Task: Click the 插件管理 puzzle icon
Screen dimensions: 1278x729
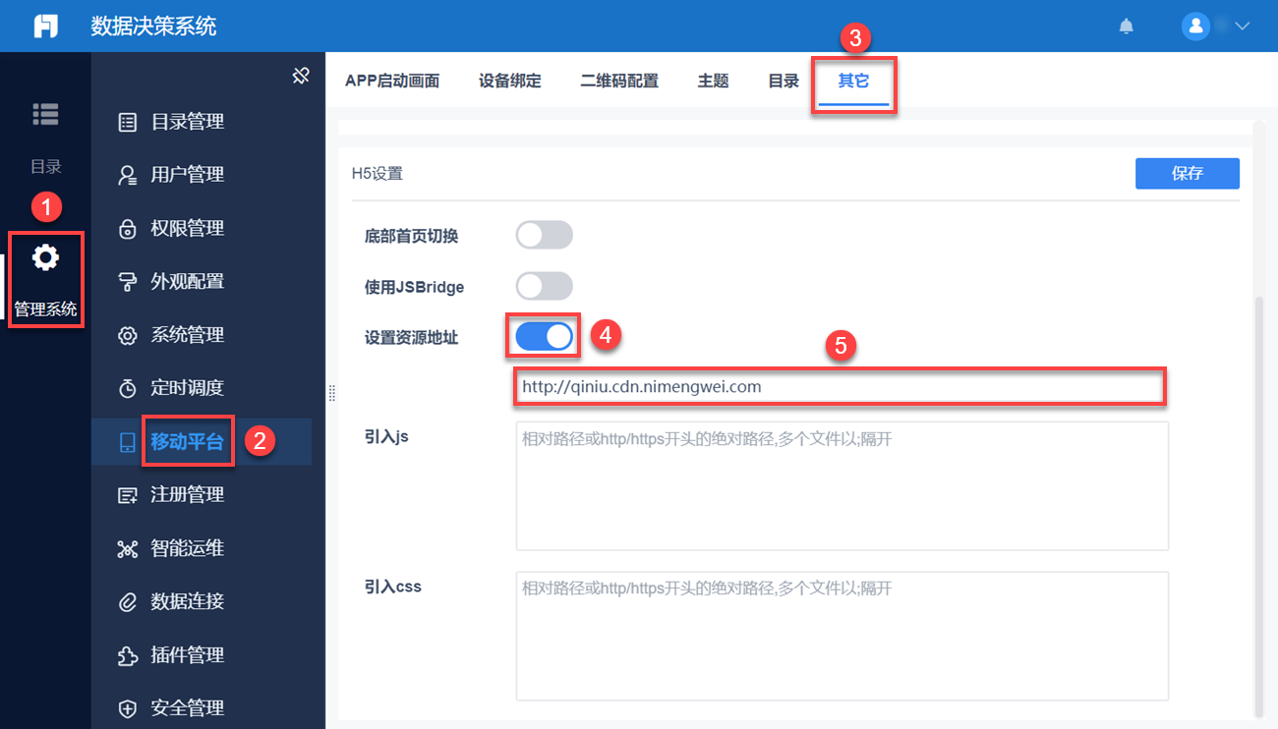Action: [x=128, y=655]
